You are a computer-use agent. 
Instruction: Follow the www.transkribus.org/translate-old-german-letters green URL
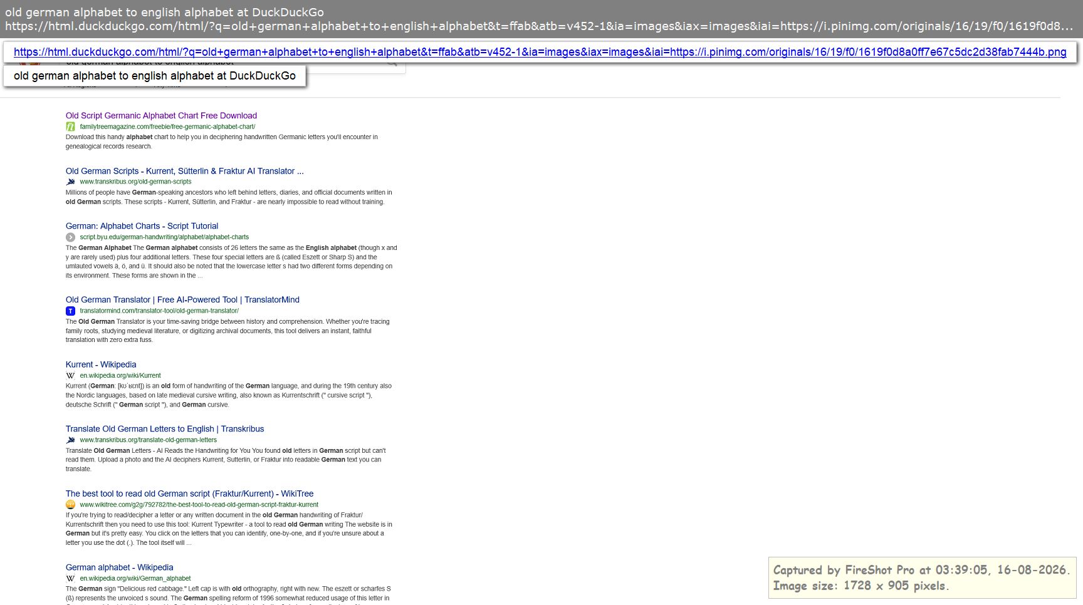(148, 440)
